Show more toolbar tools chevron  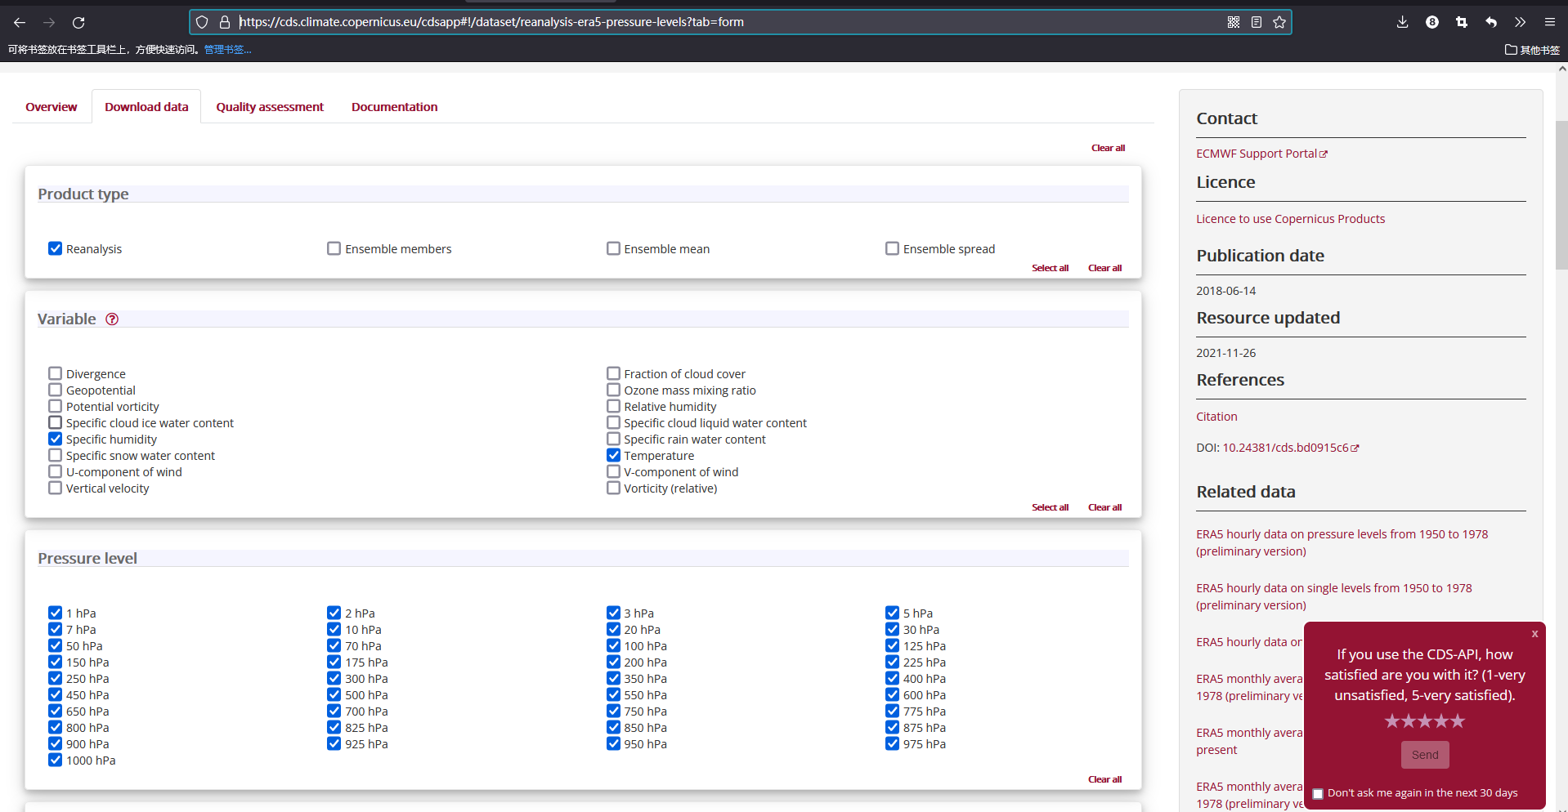(1520, 22)
